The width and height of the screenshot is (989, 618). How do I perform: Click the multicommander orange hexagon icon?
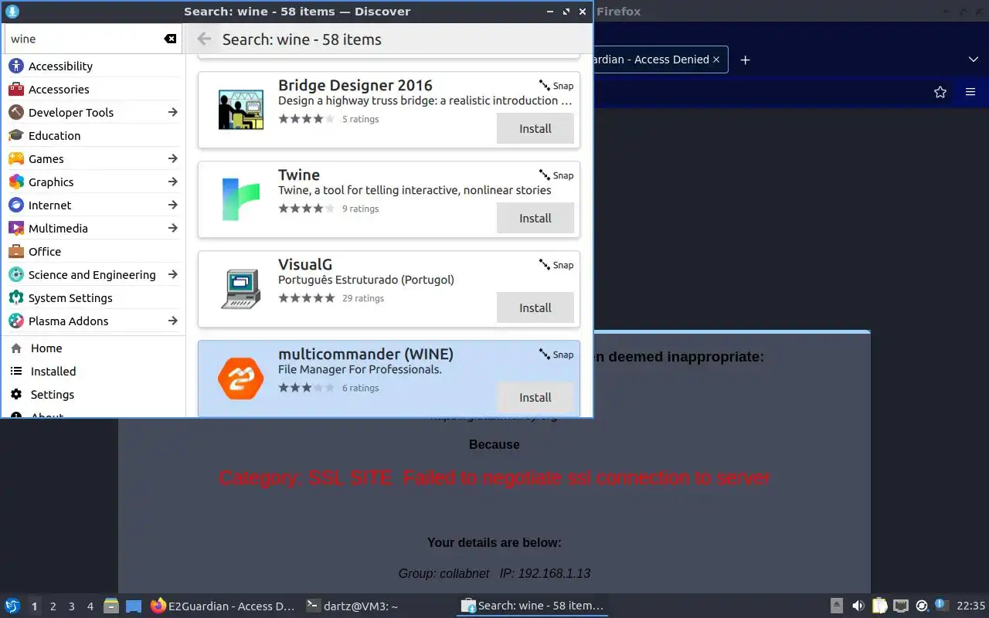(241, 379)
